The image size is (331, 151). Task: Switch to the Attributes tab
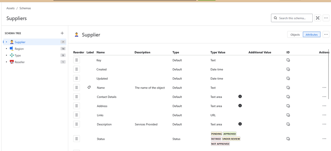[311, 35]
